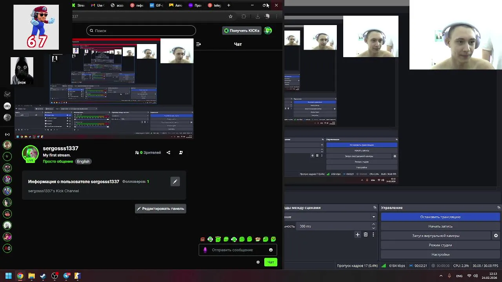The width and height of the screenshot is (502, 282).
Task: Click the 30.00 / 30.00 FPS status
Action: click(x=486, y=266)
